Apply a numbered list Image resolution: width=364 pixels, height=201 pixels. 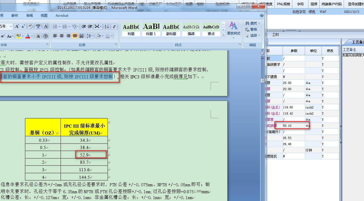pos(65,26)
